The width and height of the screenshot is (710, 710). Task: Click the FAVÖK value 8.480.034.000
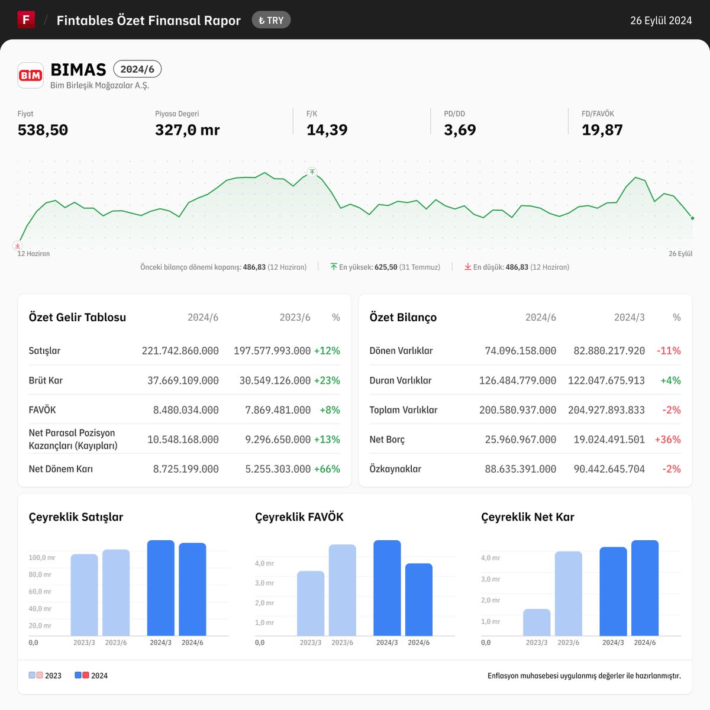pyautogui.click(x=186, y=409)
